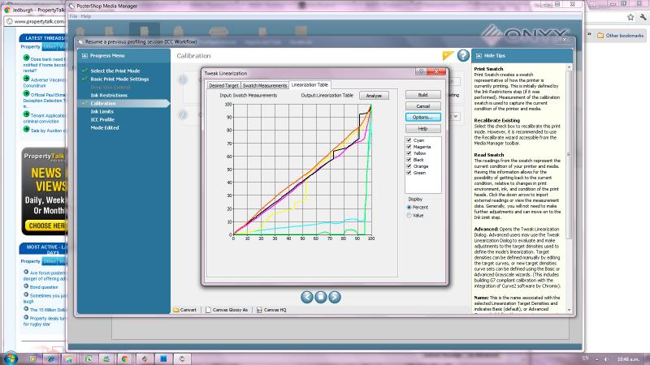Click the volume icon in system tray
Screen dimensions: 650x365
coord(606,359)
